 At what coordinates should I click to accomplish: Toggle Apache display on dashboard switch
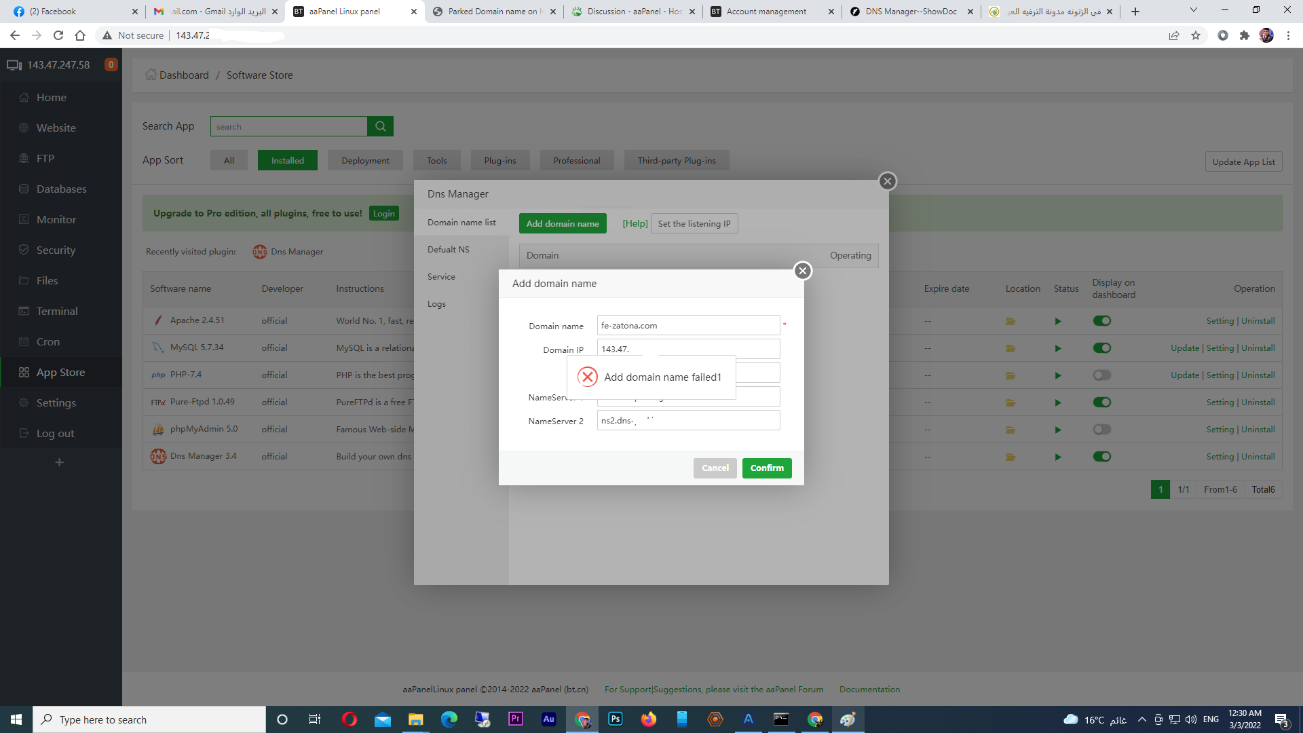1101,321
